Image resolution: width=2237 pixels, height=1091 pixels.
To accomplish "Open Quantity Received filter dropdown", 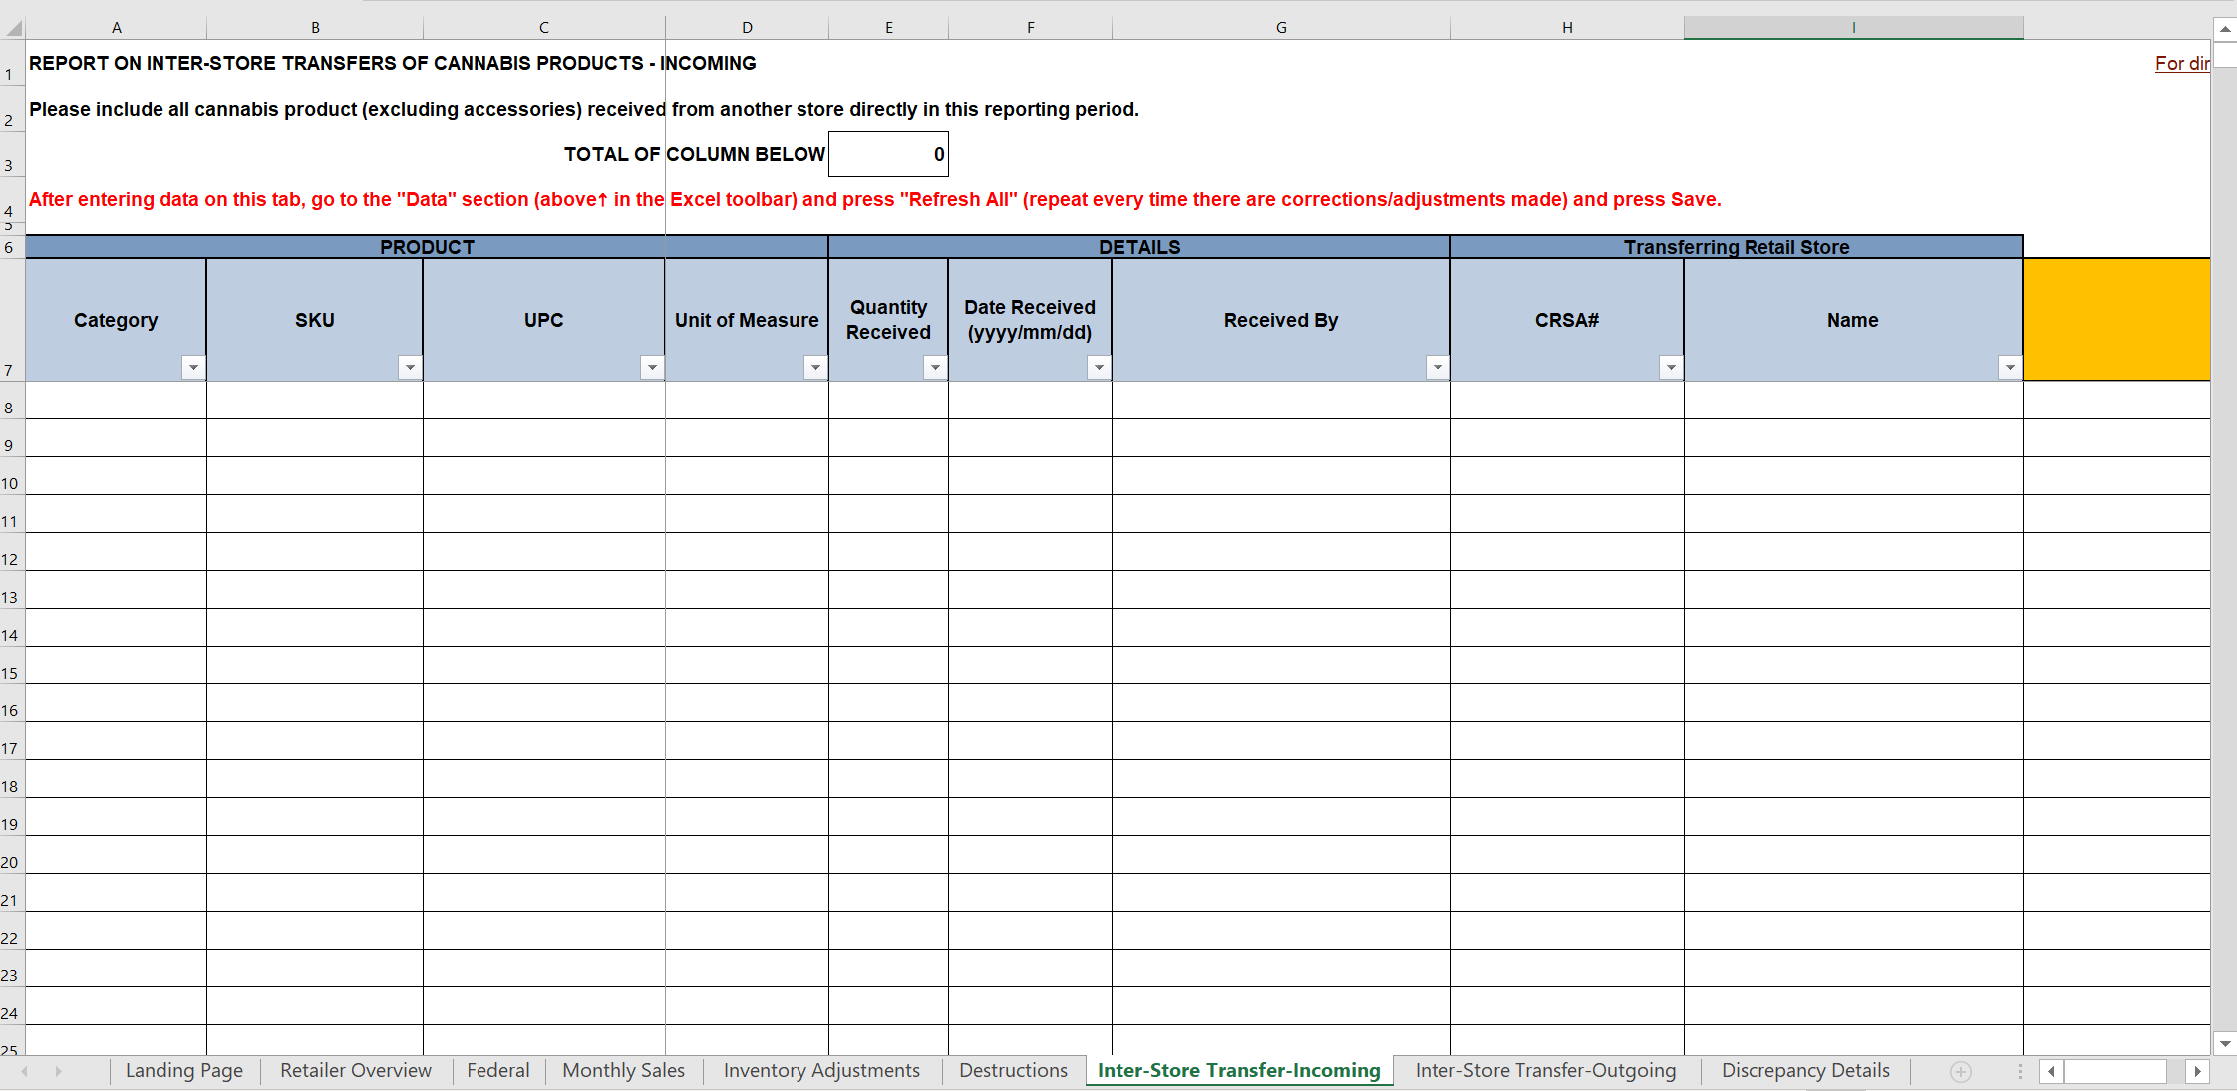I will [x=935, y=368].
